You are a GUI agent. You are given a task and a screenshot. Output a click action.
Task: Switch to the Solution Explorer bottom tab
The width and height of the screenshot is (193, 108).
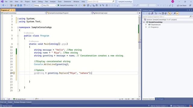[x=148, y=99]
